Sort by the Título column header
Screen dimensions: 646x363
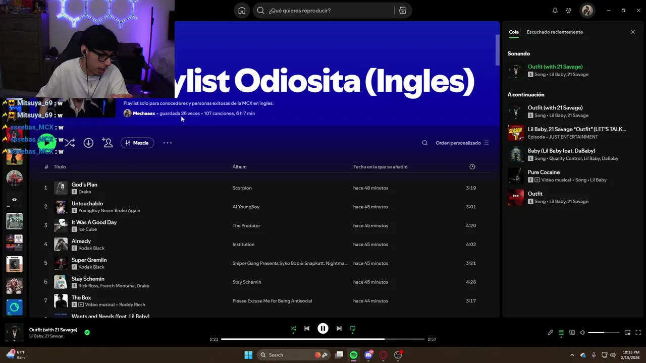[60, 167]
